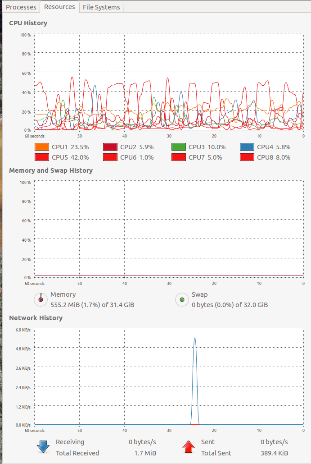Click the Sent label
This screenshot has height=464, width=311.
pyautogui.click(x=207, y=442)
